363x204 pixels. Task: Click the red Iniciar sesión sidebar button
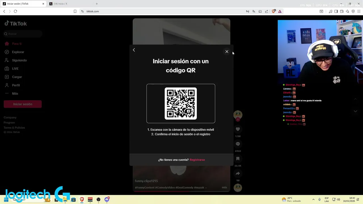point(23,104)
